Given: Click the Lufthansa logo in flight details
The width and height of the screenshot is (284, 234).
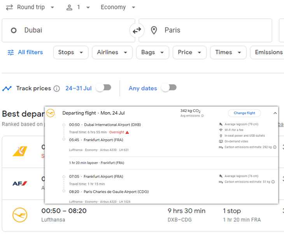Looking at the screenshot, I should coord(50,113).
